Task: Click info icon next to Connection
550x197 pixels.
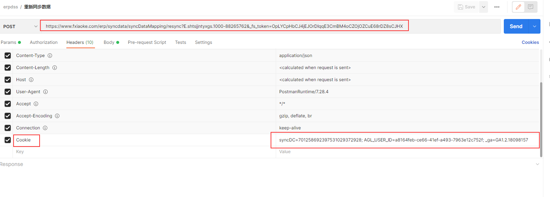Action: coord(45,128)
